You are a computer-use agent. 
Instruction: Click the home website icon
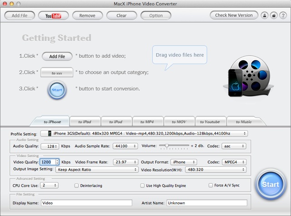coord(274,15)
